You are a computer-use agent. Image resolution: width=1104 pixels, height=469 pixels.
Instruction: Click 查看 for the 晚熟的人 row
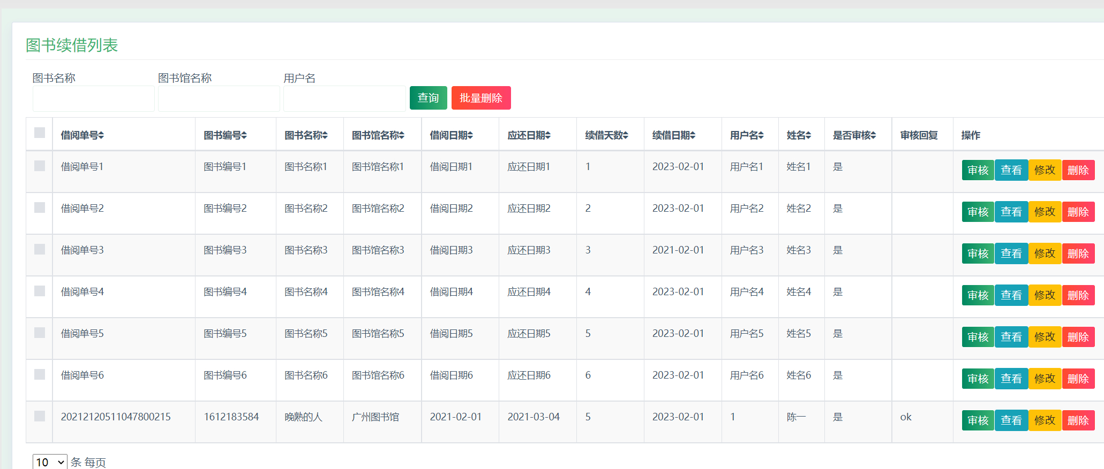[1011, 420]
